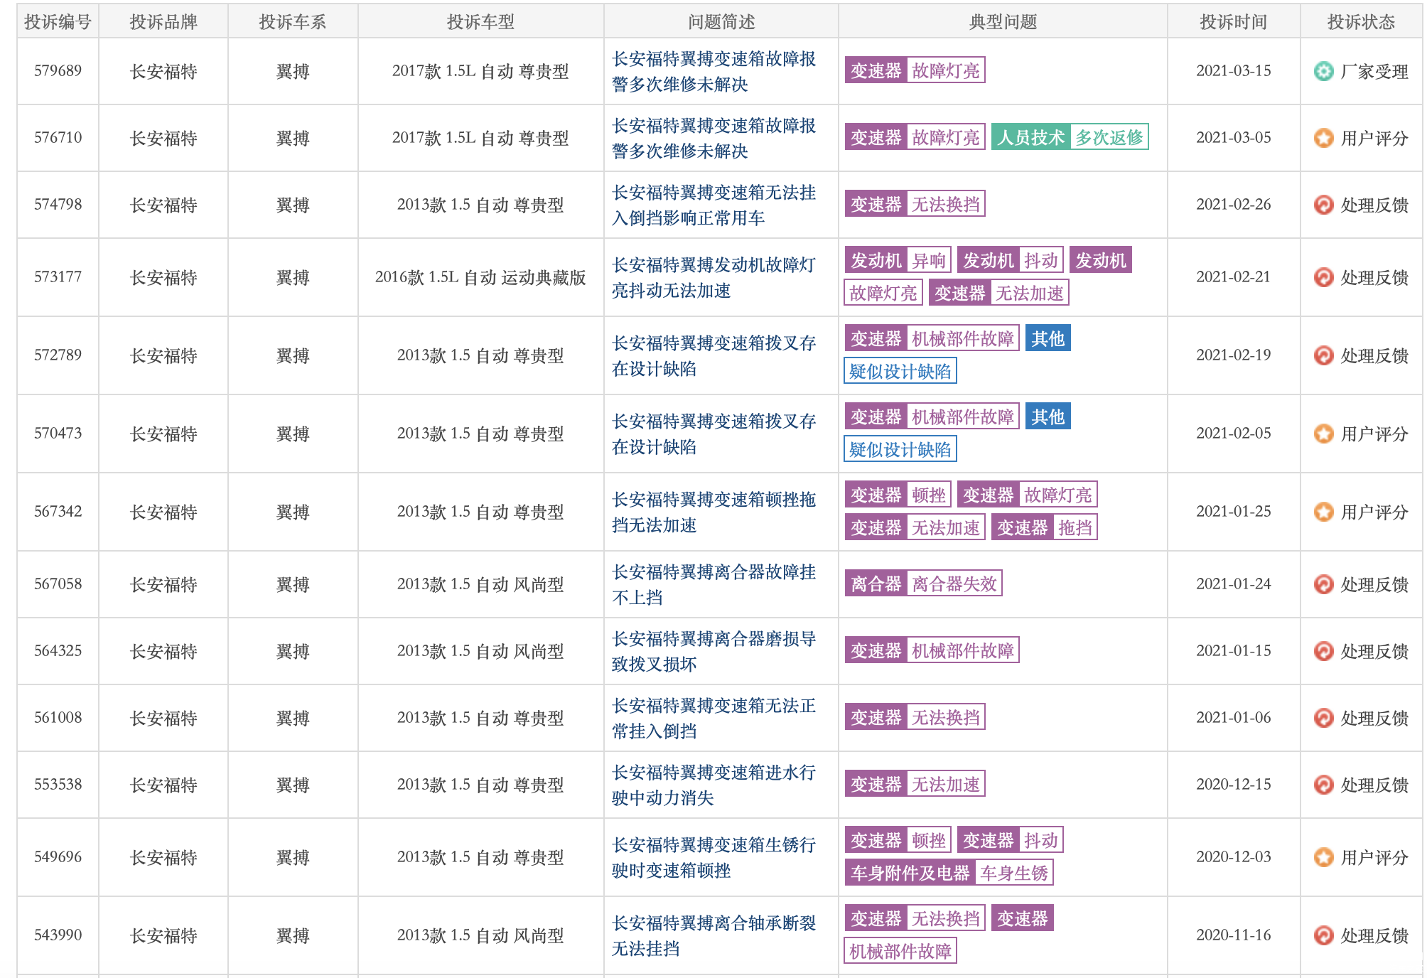Click orange star icon in row 576710

coord(1323,138)
